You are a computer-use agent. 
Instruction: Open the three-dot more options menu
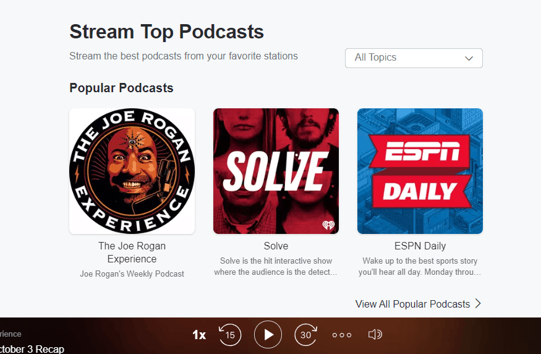(342, 335)
